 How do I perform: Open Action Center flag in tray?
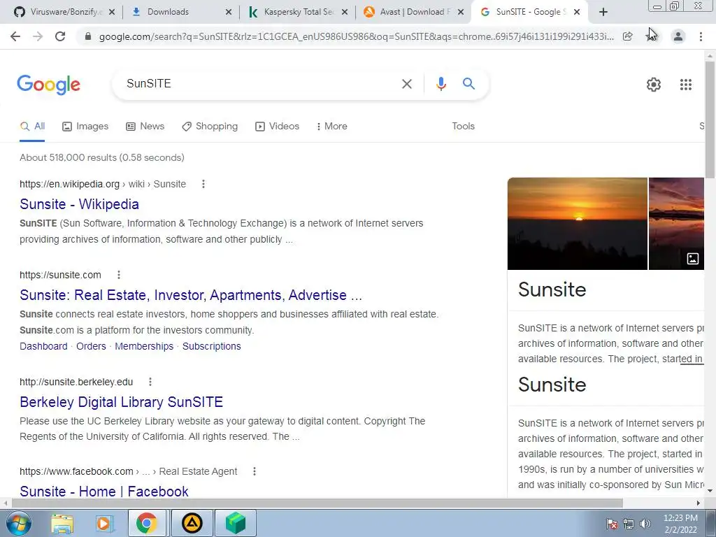click(612, 524)
